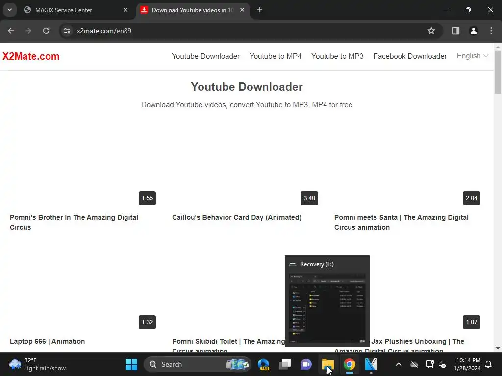The width and height of the screenshot is (502, 376).
Task: Click the taskbar Search box
Action: click(x=198, y=364)
